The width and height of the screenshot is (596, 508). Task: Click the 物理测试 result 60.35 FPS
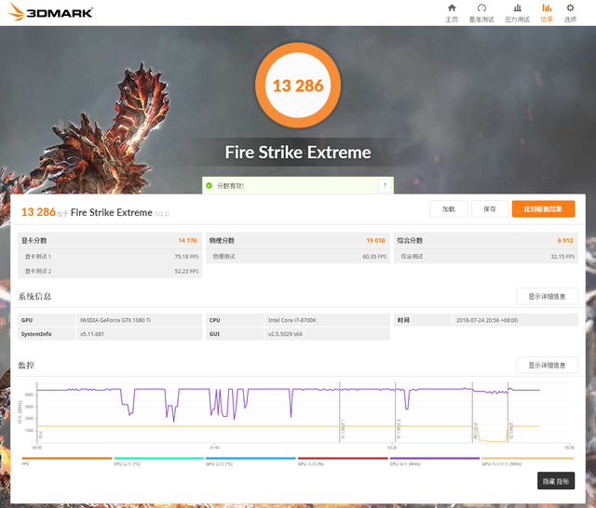[374, 257]
